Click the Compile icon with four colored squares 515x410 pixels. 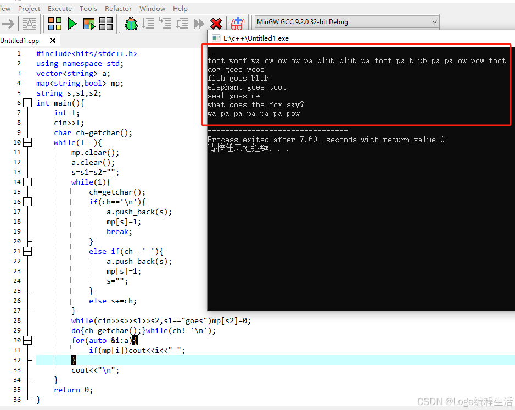pyautogui.click(x=54, y=24)
